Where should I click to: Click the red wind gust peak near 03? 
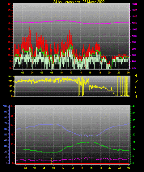click(29, 26)
